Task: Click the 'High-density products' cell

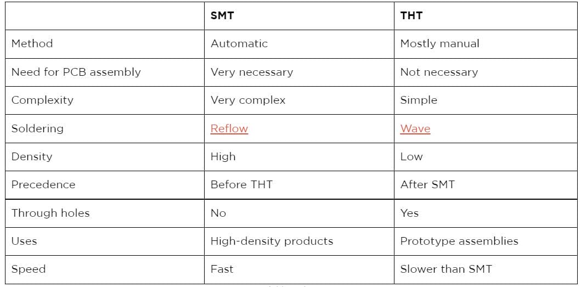Action: coord(272,241)
